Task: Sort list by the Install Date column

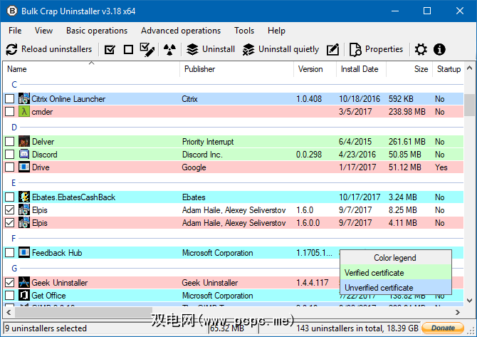Action: point(360,69)
